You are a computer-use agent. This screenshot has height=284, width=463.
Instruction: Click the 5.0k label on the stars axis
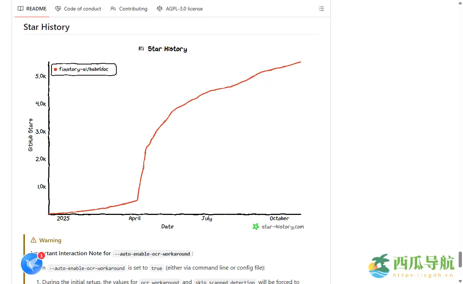pyautogui.click(x=41, y=76)
